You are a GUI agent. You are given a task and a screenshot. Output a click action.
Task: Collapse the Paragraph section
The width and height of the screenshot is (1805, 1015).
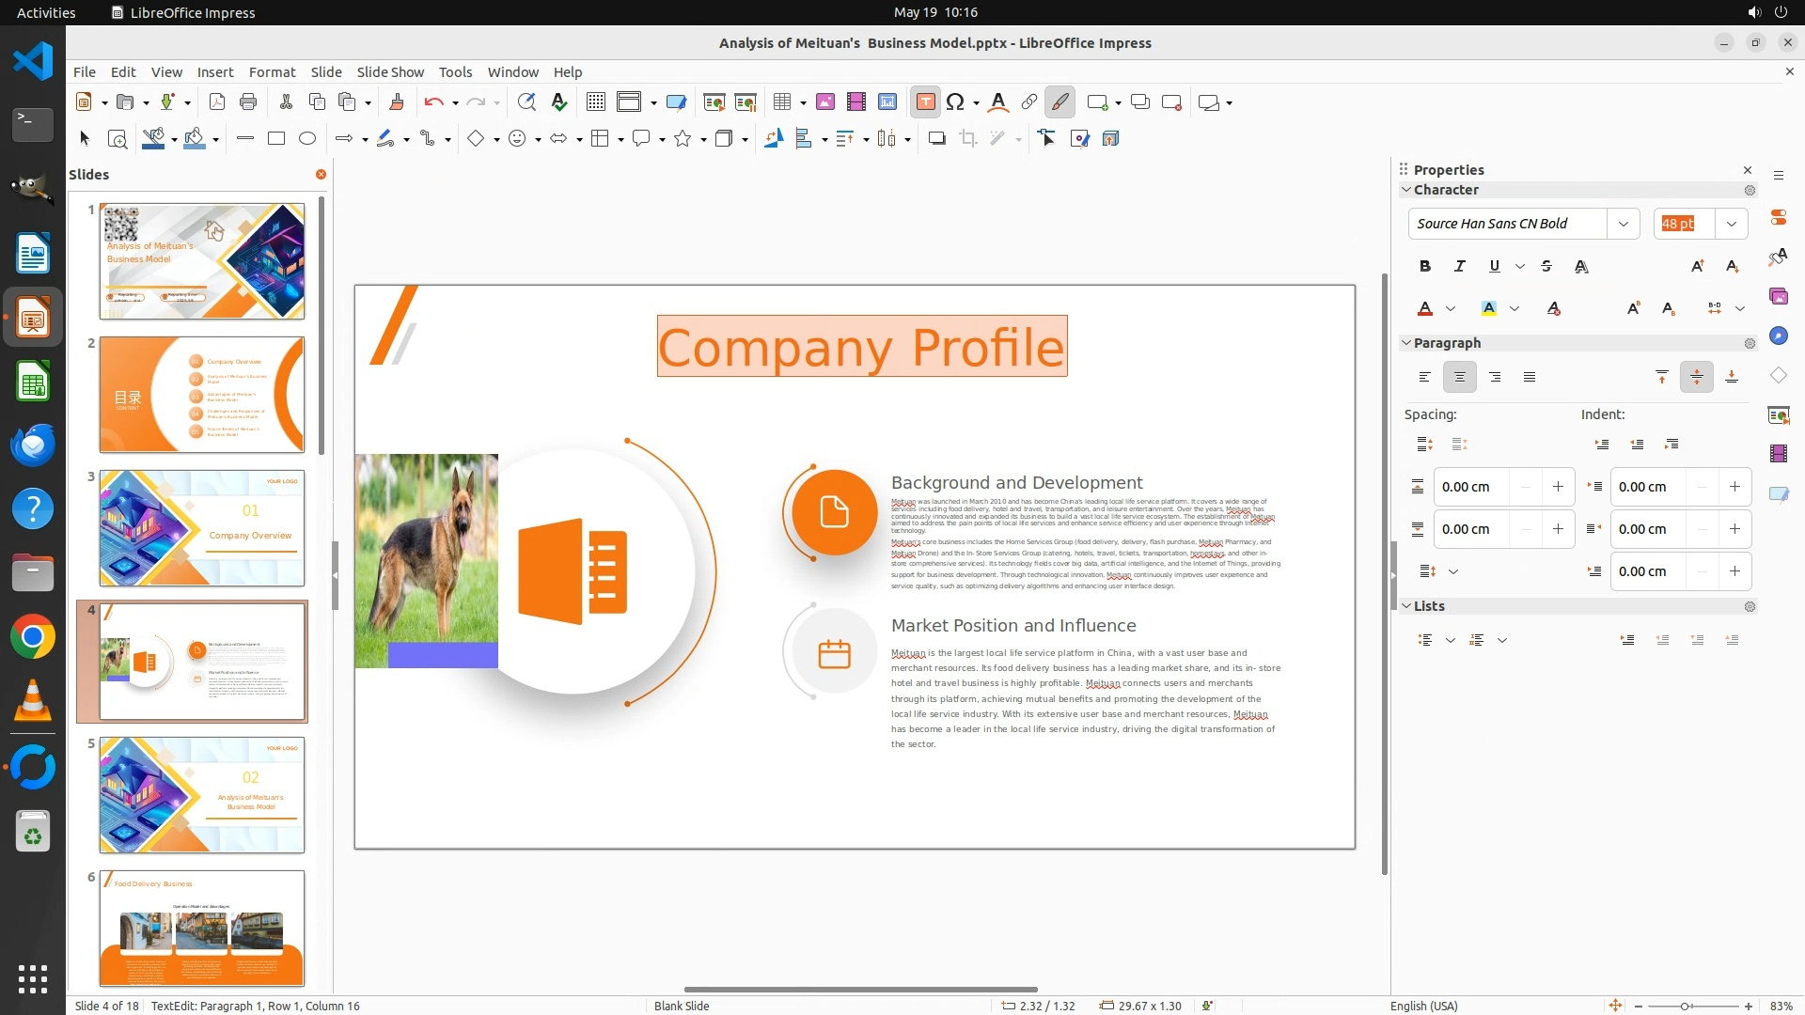1407,343
